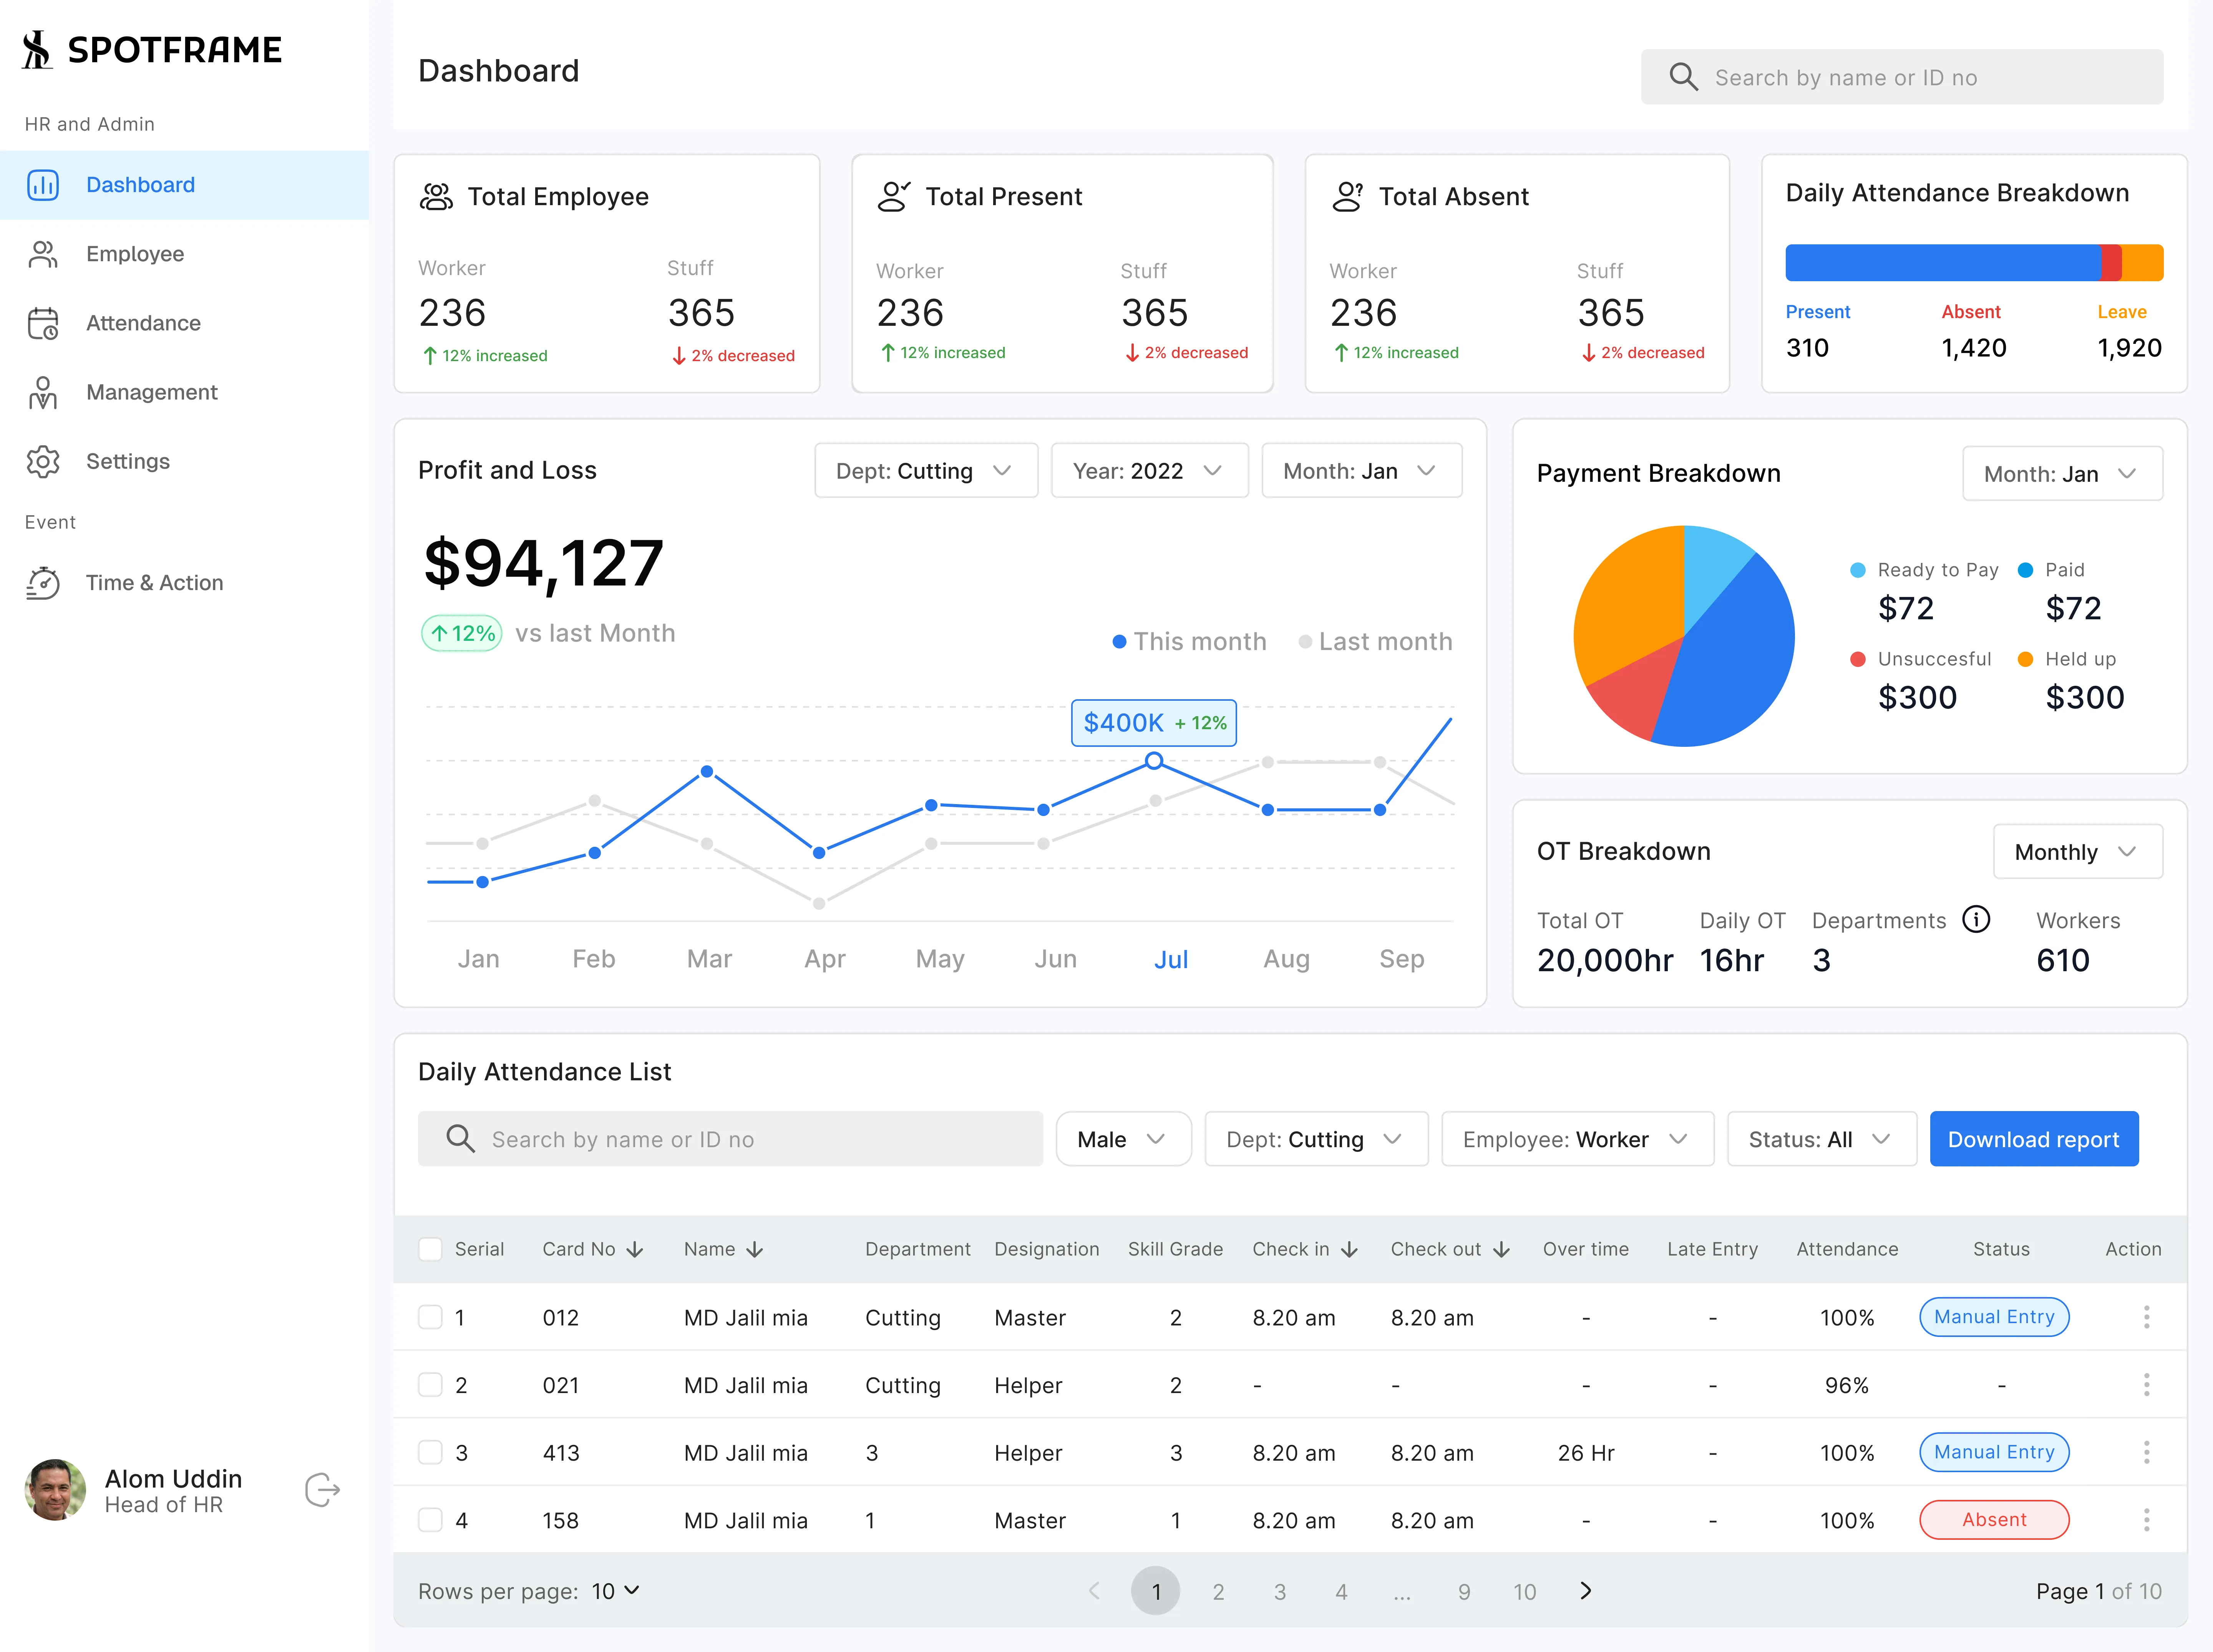This screenshot has height=1652, width=2213.
Task: Click the logout icon beside Alom Uddin
Action: click(x=322, y=1490)
